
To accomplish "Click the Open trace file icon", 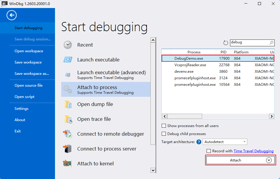I will [68, 119].
